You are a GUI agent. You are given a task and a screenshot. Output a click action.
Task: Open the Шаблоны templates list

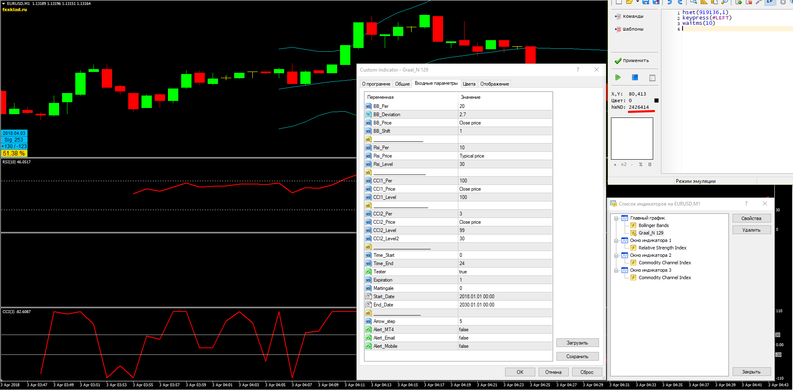(629, 29)
